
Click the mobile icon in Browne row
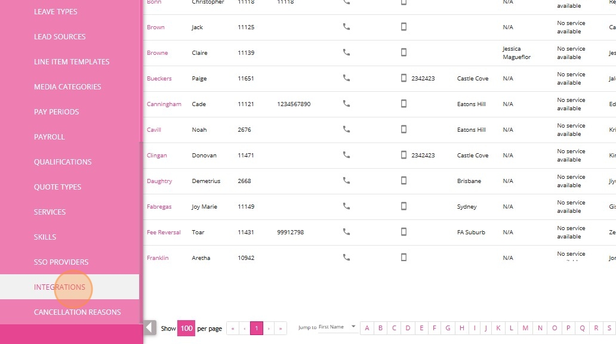pos(404,52)
